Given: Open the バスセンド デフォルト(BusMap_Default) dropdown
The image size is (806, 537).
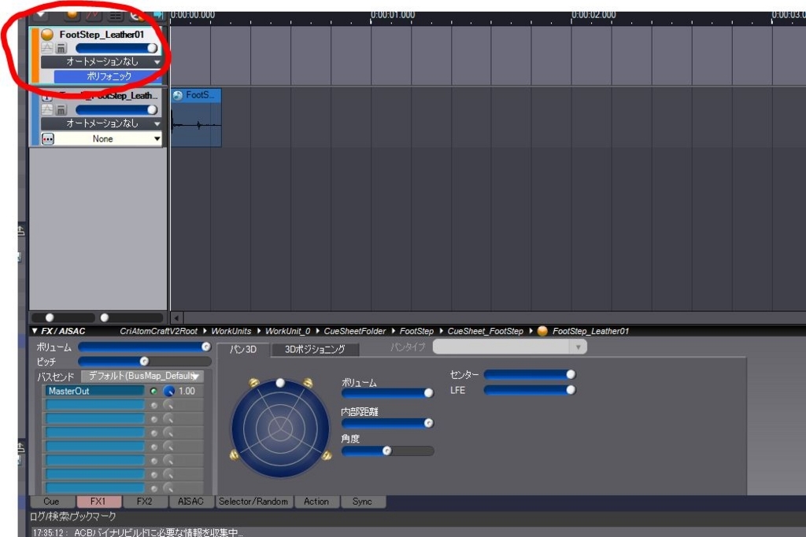Looking at the screenshot, I should click(x=143, y=377).
